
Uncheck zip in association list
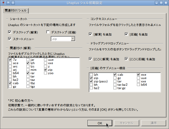(x=46, y=70)
